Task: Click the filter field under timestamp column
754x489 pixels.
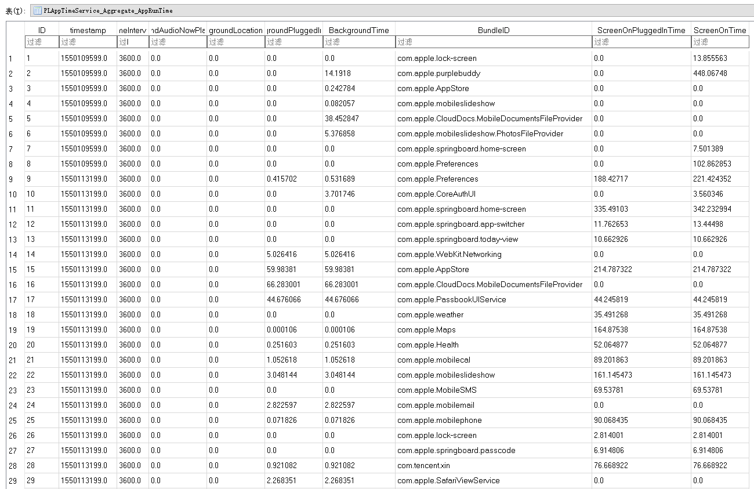Action: pos(88,42)
